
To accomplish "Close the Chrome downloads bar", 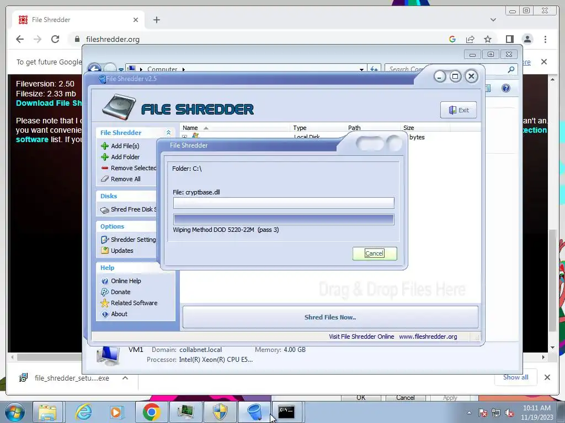I will pyautogui.click(x=547, y=377).
